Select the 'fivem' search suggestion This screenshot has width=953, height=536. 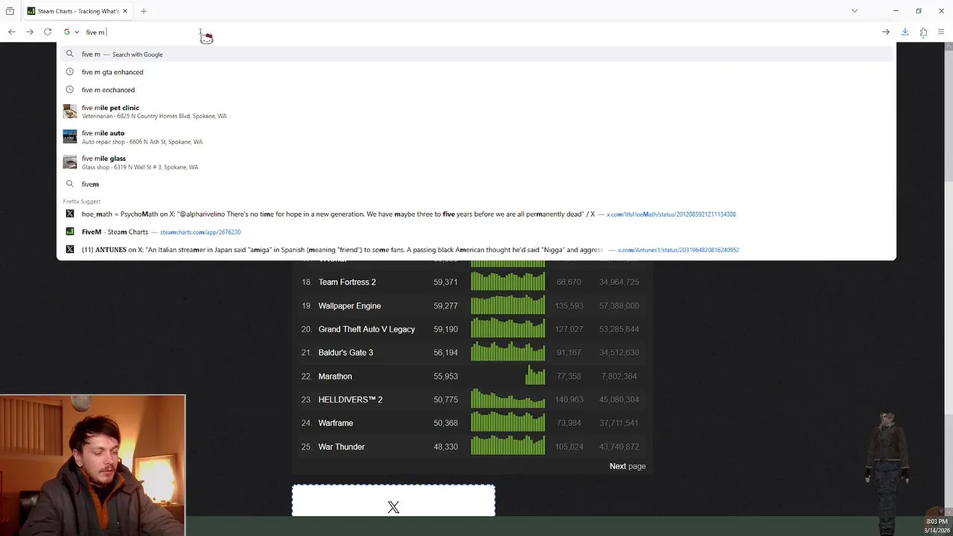tap(476, 184)
